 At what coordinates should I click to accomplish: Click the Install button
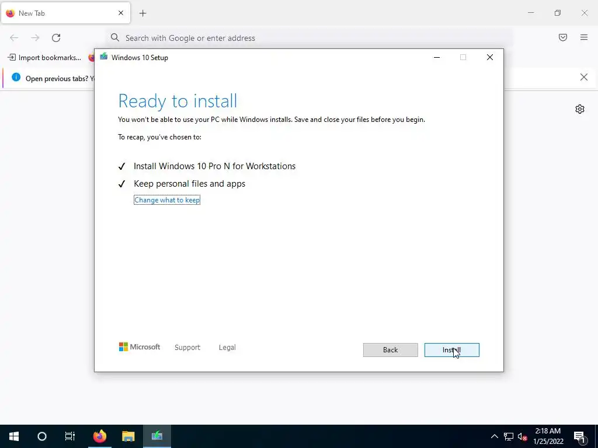tap(451, 350)
